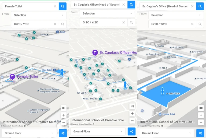Click Female Toilet text field in left panel
Viewport: 206px width, 138px height.
click(31, 6)
